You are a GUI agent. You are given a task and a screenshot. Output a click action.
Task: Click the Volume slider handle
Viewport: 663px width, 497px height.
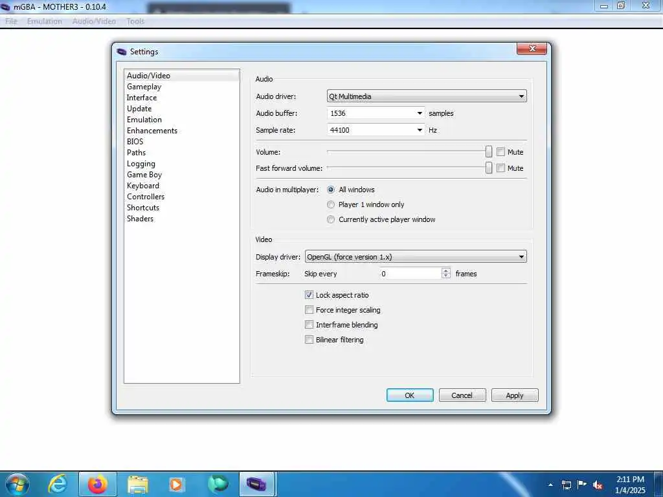point(489,151)
